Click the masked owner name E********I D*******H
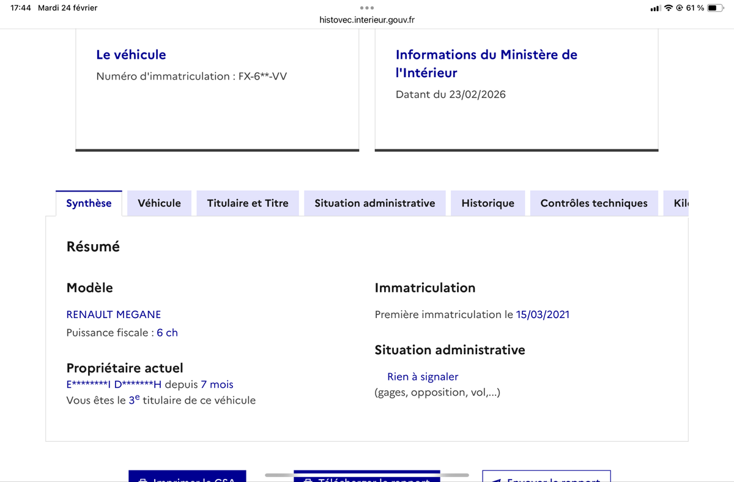The image size is (734, 482). (x=114, y=385)
